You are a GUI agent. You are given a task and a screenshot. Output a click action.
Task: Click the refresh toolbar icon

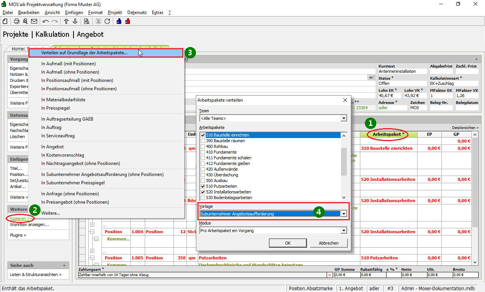pos(107,21)
